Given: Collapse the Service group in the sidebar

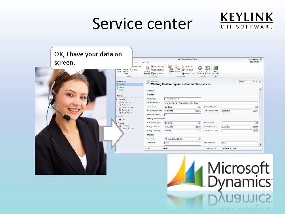Looking at the screenshot, I should pos(117,117).
